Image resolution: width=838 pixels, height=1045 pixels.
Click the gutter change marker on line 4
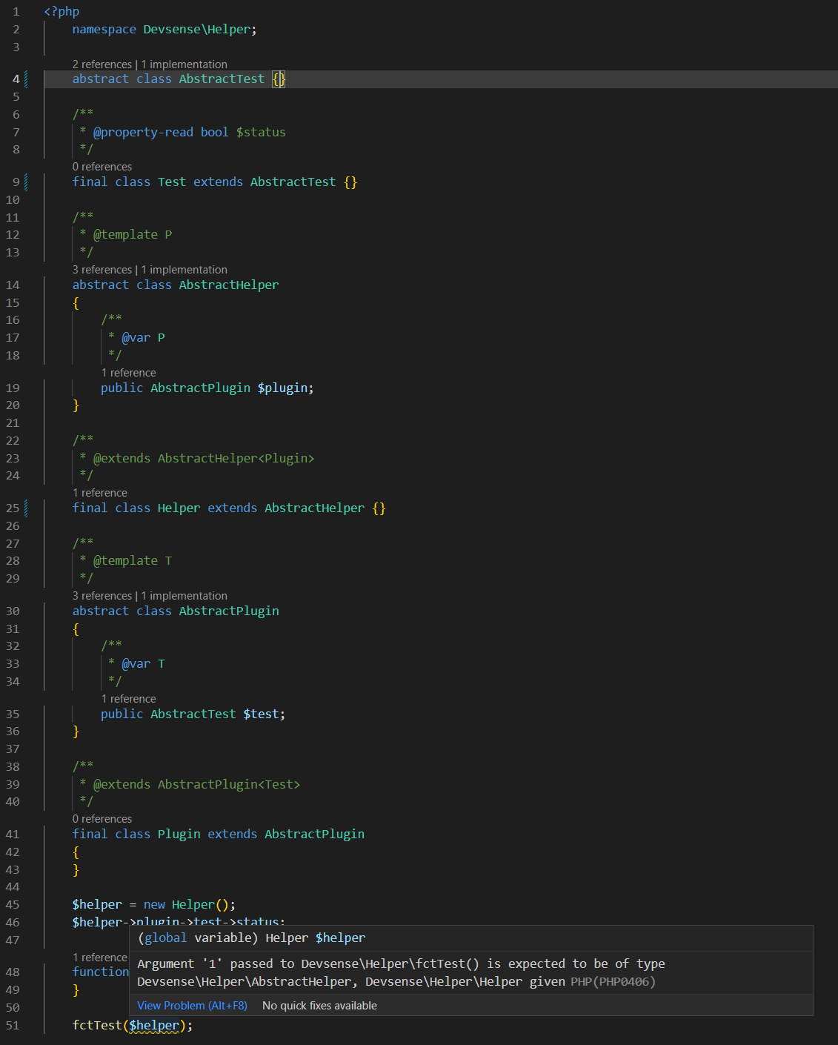[x=27, y=79]
